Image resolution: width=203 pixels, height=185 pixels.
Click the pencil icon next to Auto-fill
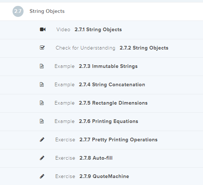coord(42,158)
